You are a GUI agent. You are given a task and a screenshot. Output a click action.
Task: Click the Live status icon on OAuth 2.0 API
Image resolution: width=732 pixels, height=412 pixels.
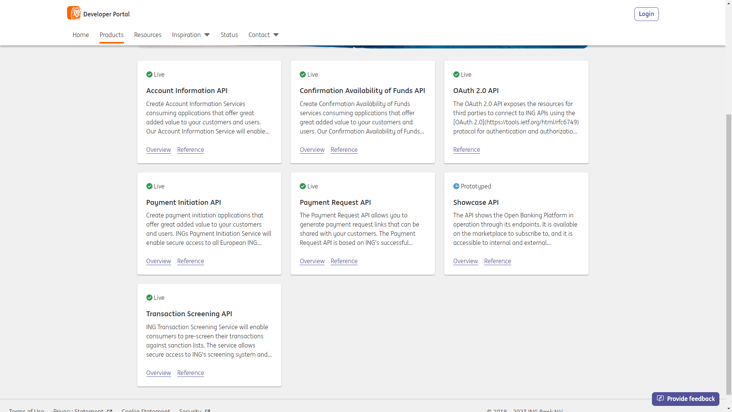coord(456,74)
